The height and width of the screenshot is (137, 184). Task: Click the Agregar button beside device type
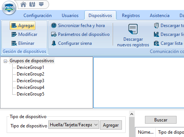tap(111, 125)
